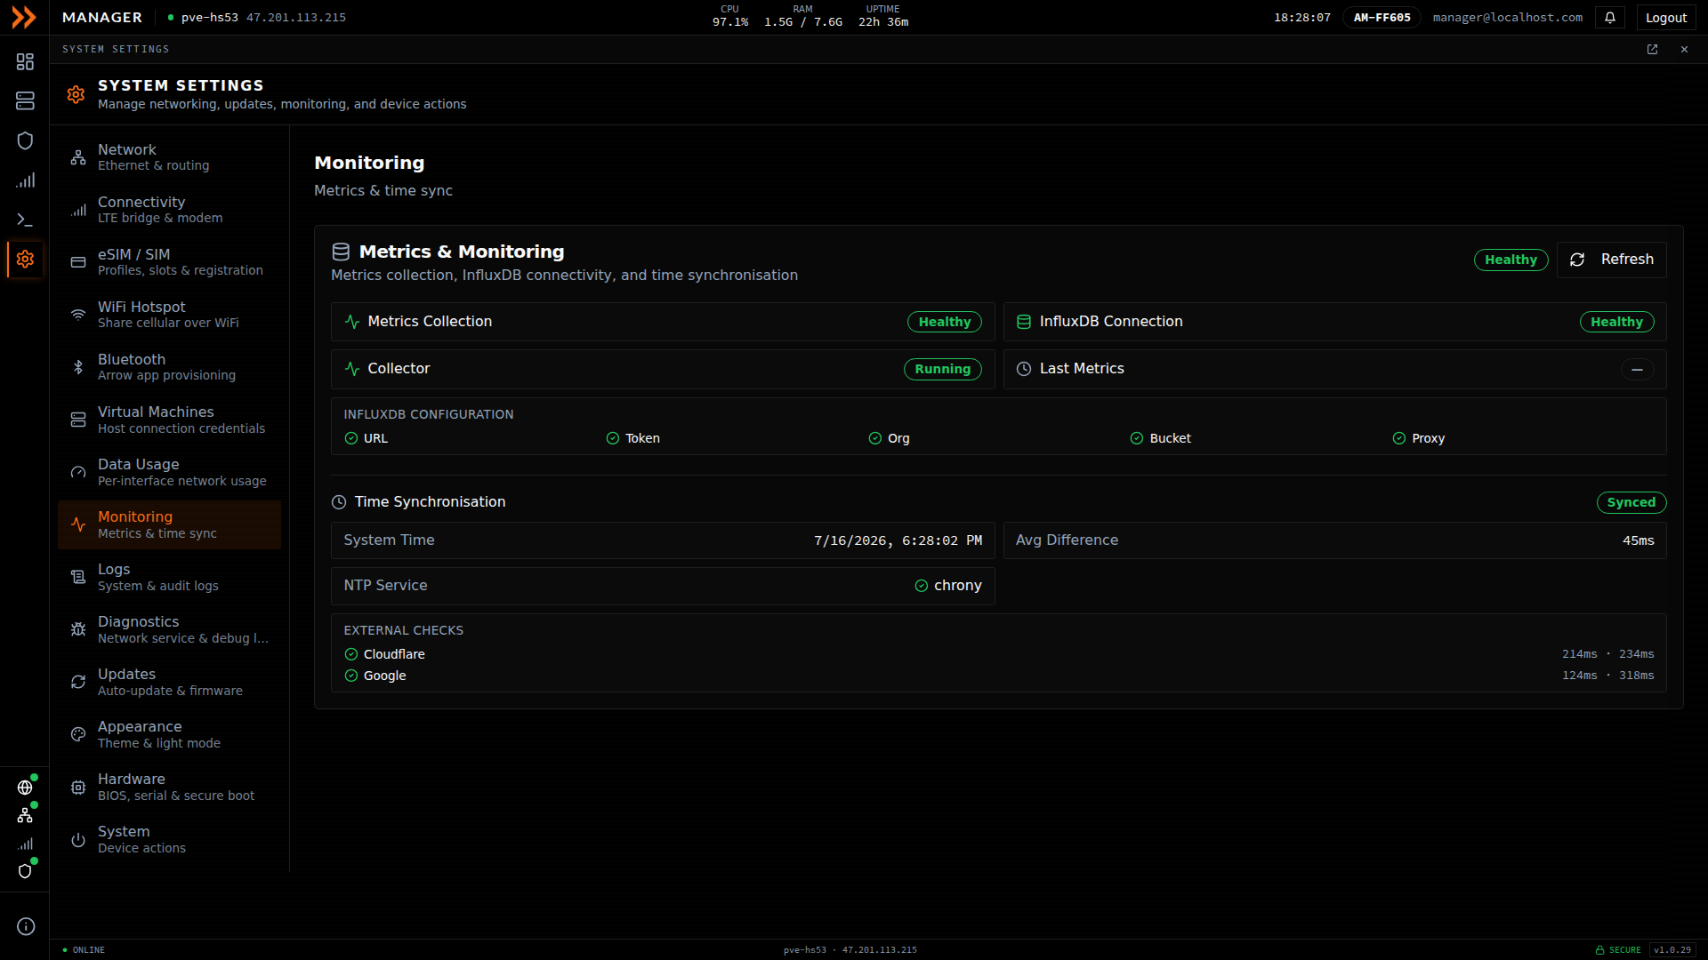The image size is (1708, 960).
Task: Open System Settings in a new window
Action: click(x=1652, y=50)
